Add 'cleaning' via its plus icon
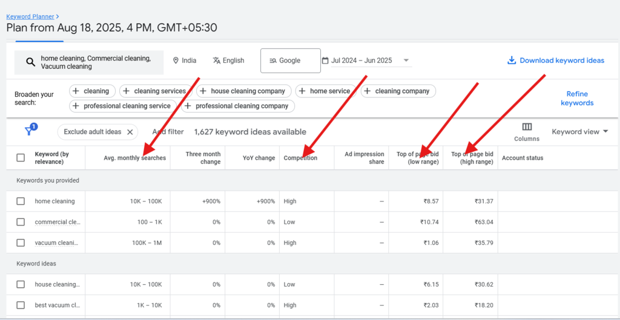 pos(76,91)
